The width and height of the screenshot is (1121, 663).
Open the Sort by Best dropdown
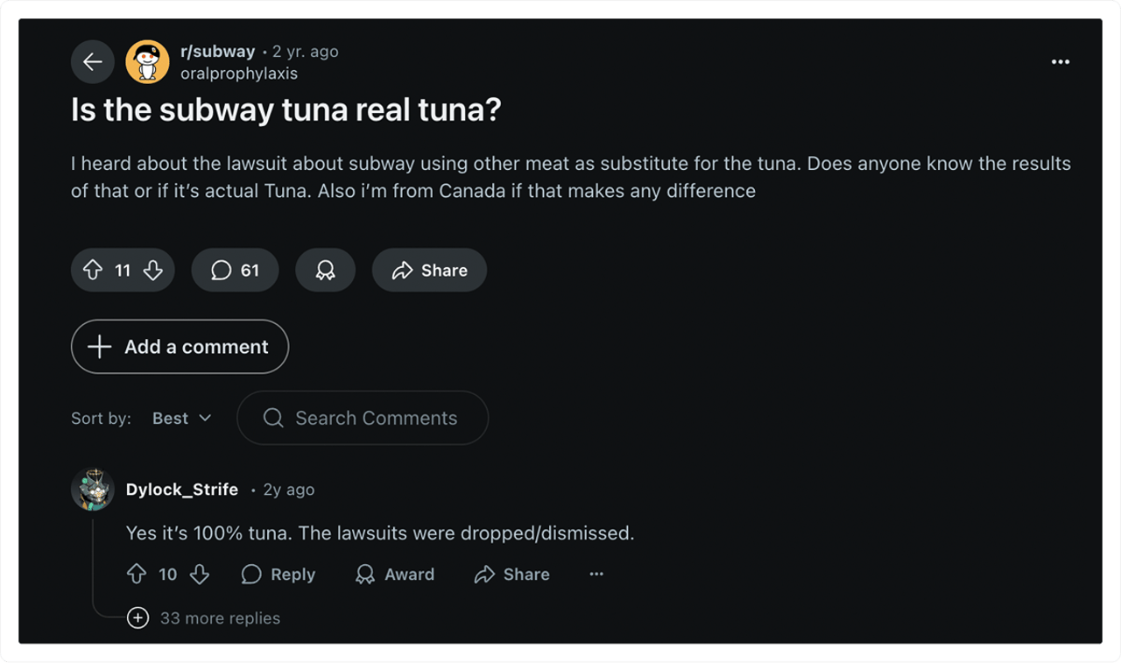click(181, 418)
